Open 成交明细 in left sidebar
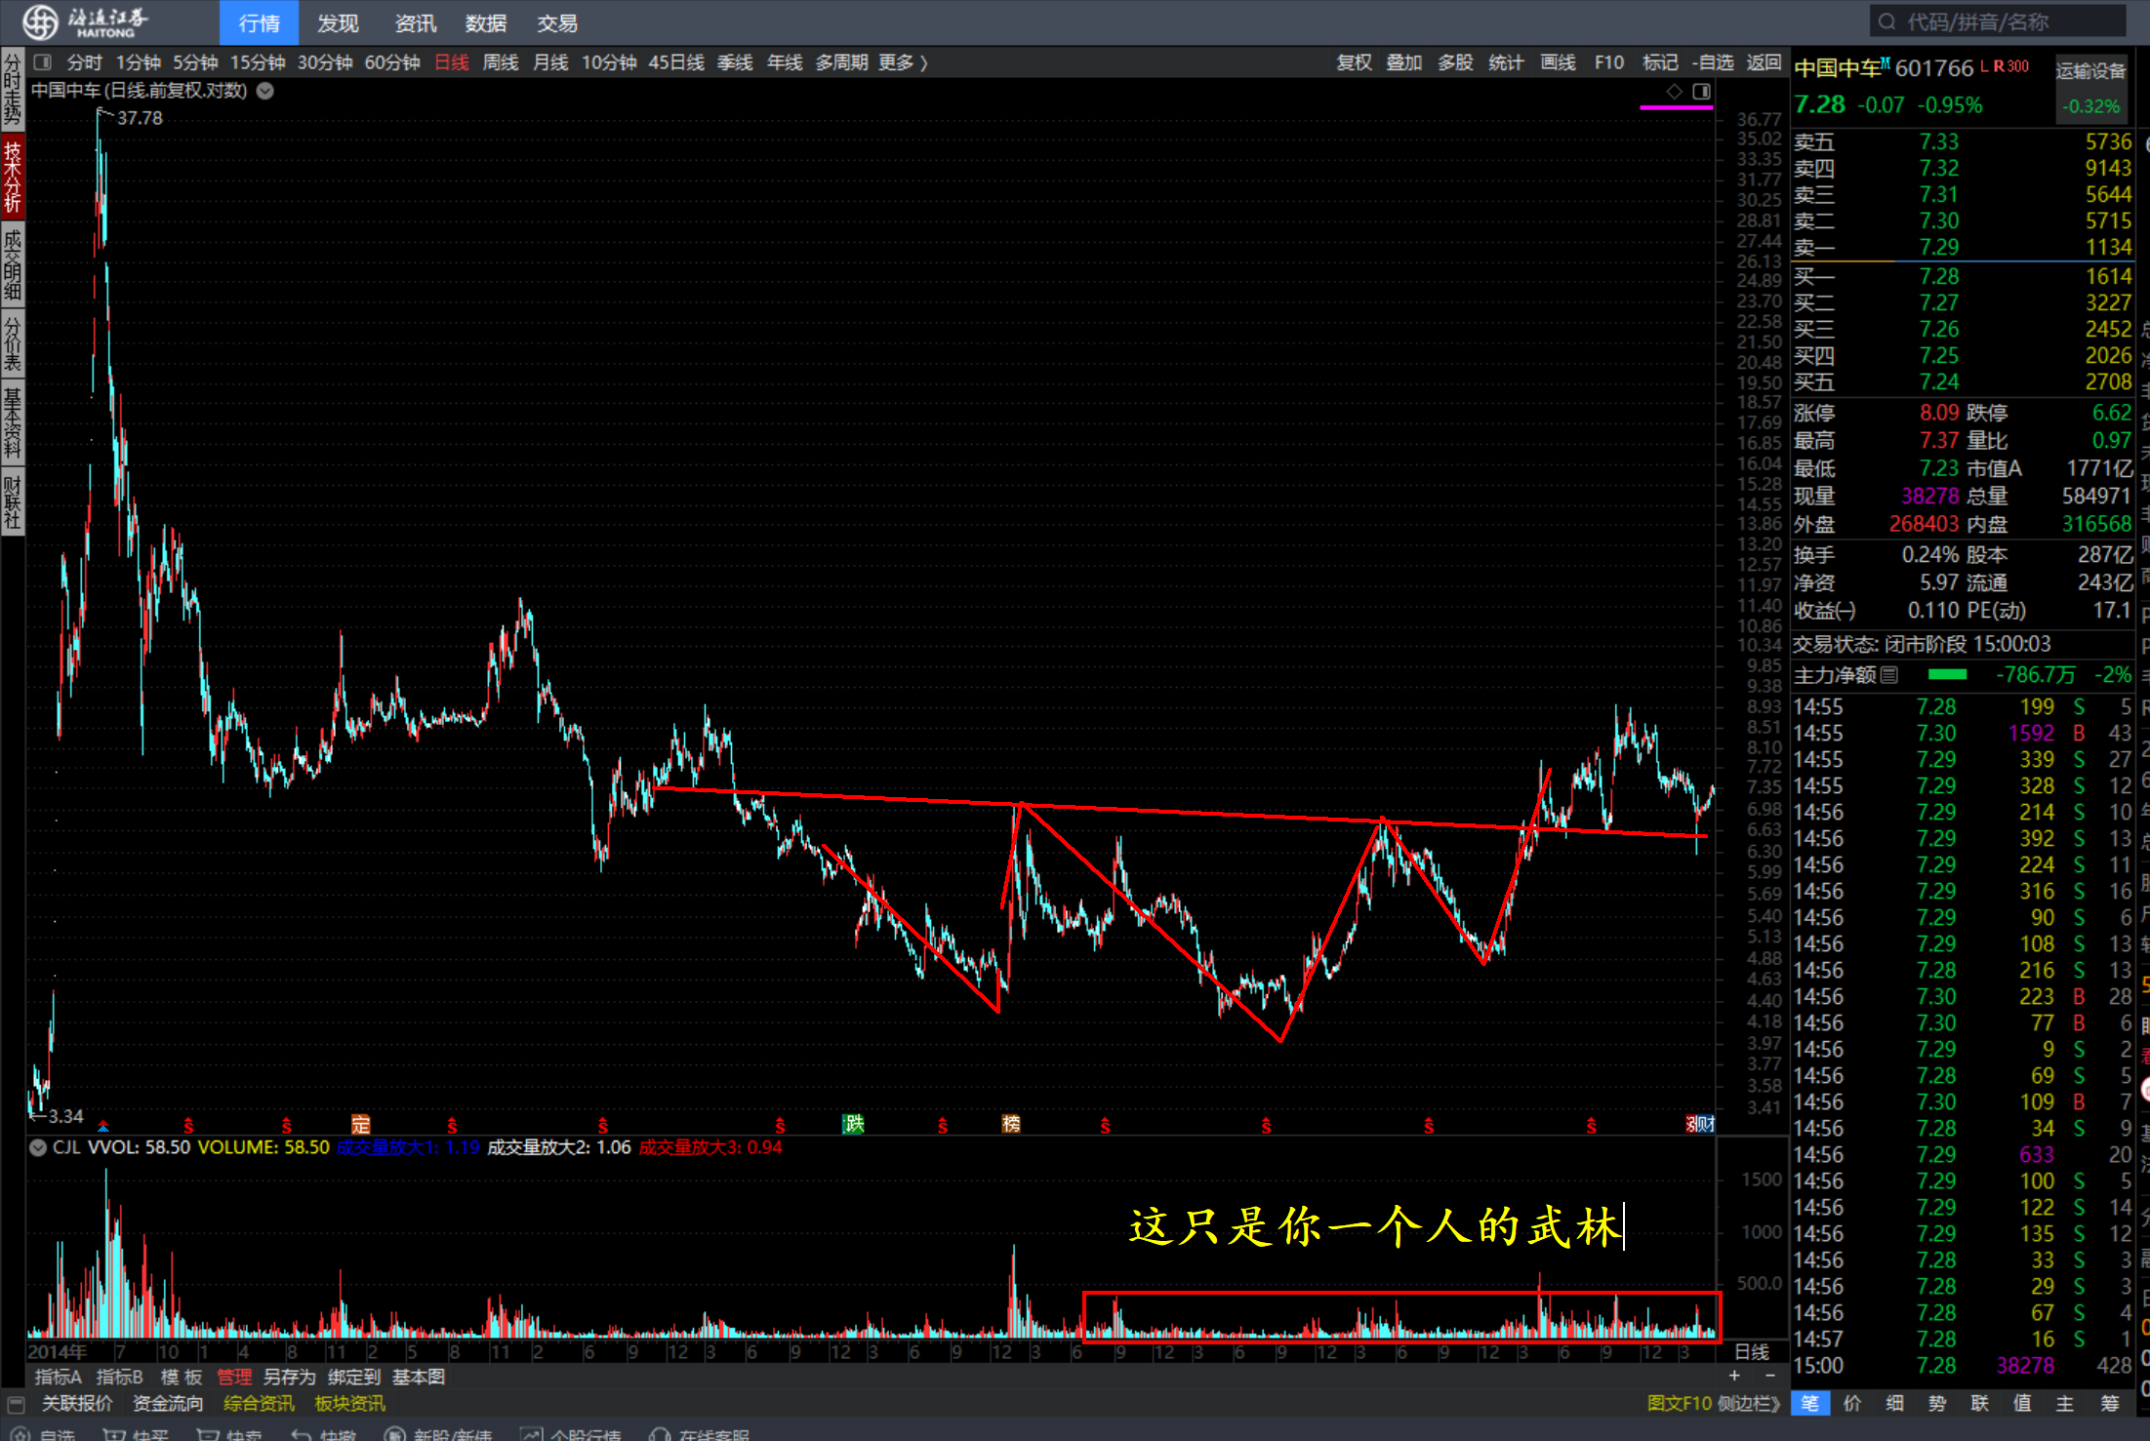This screenshot has width=2150, height=1441. point(13,265)
